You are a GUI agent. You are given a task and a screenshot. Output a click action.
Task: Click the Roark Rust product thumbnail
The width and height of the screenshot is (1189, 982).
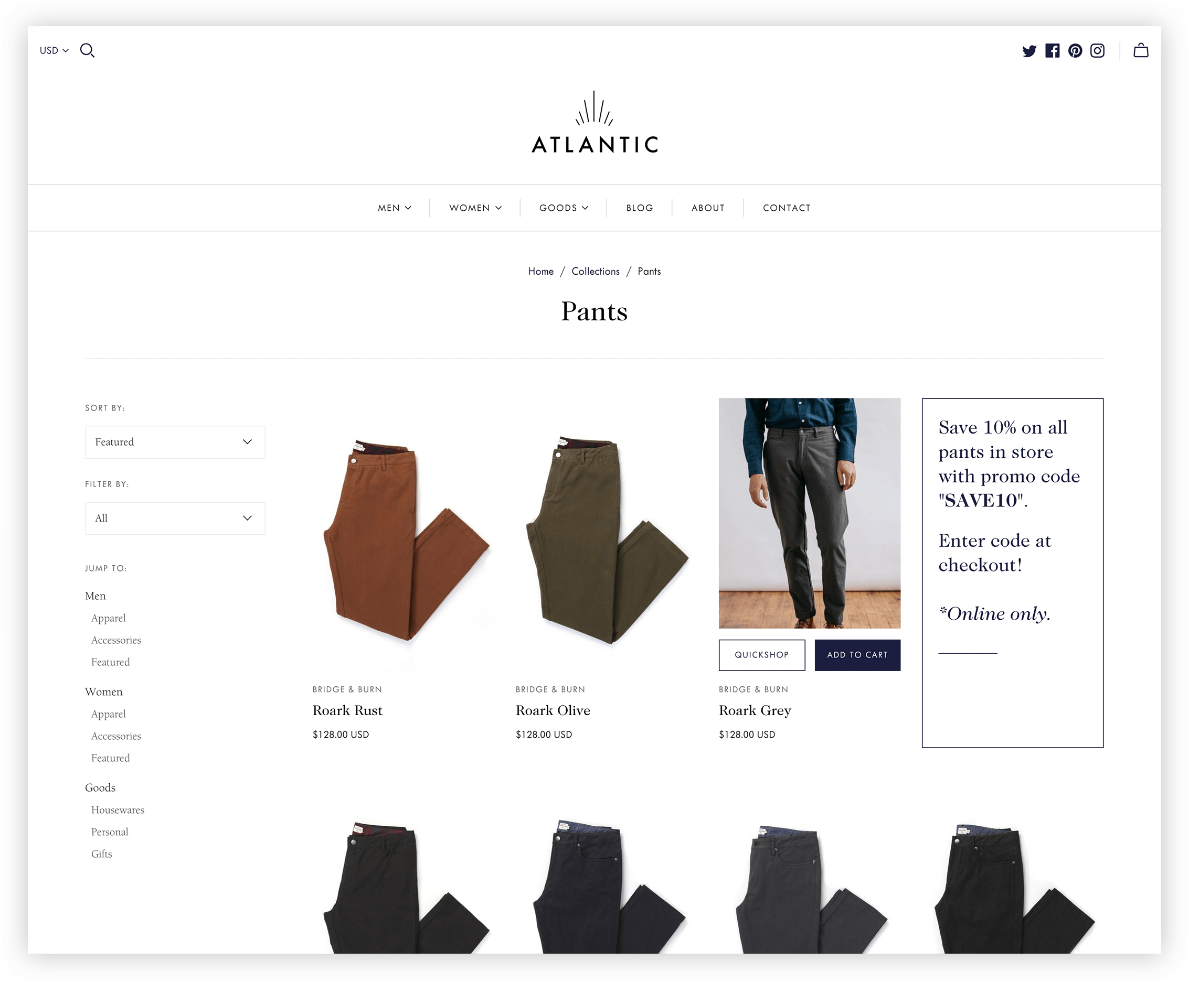coord(402,533)
